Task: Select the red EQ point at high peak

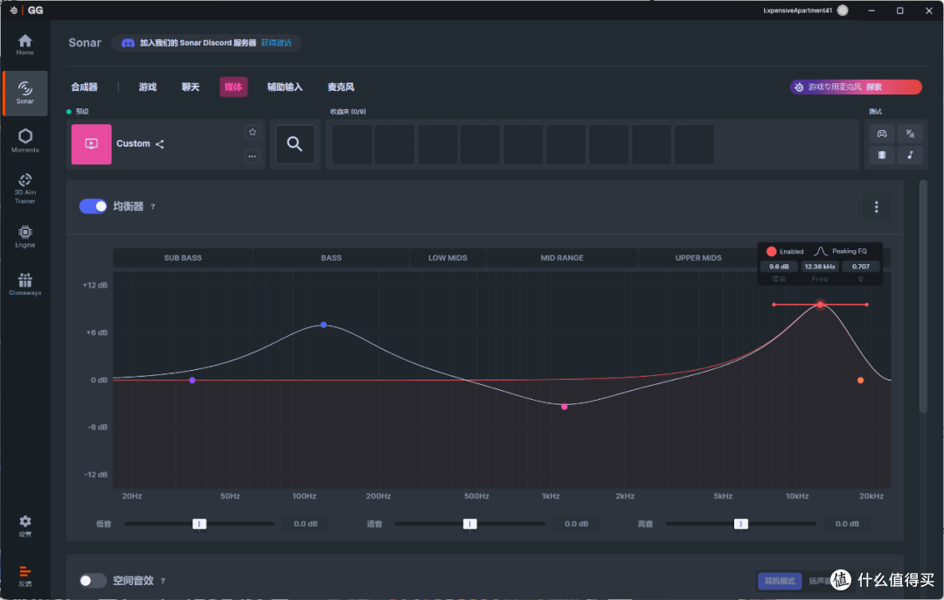Action: click(x=820, y=304)
